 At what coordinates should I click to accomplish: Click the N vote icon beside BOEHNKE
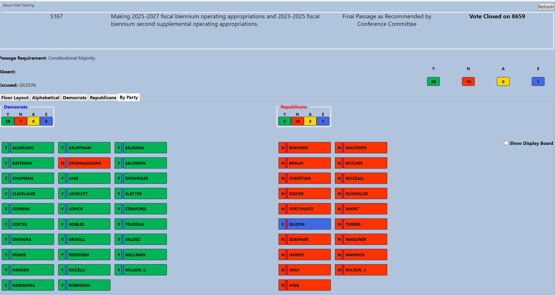pos(282,148)
